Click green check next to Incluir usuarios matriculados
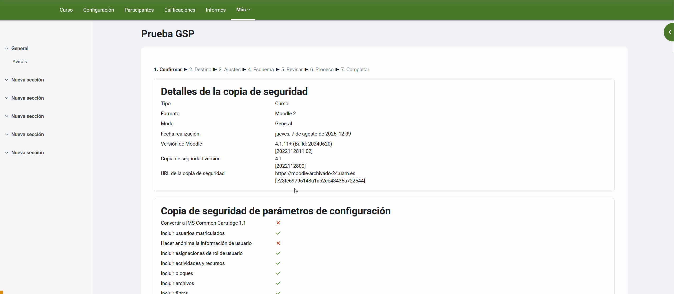674x294 pixels. [278, 233]
